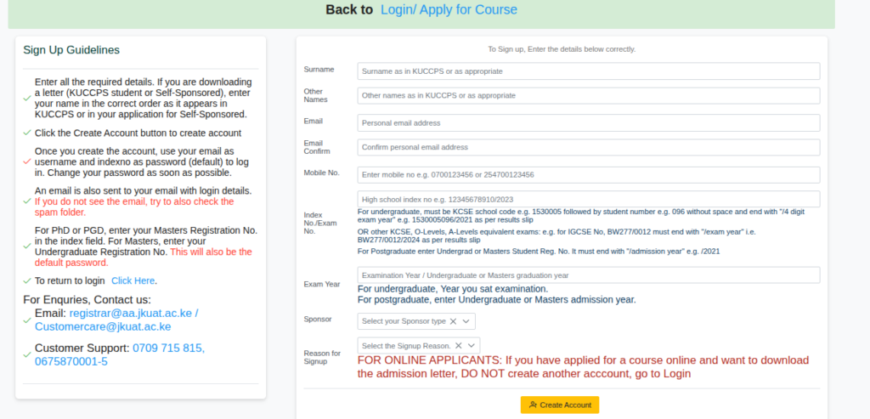Click the checkmark beside 'To return to login'
Image resolution: width=870 pixels, height=419 pixels.
27,280
